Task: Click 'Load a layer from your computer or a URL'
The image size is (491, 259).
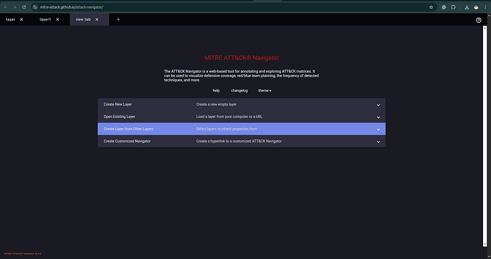Action: click(229, 117)
